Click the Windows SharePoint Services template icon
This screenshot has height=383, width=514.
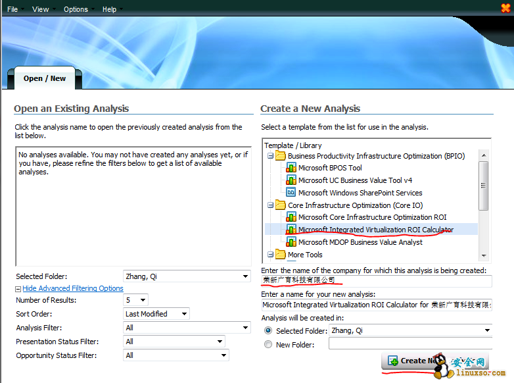click(x=291, y=193)
